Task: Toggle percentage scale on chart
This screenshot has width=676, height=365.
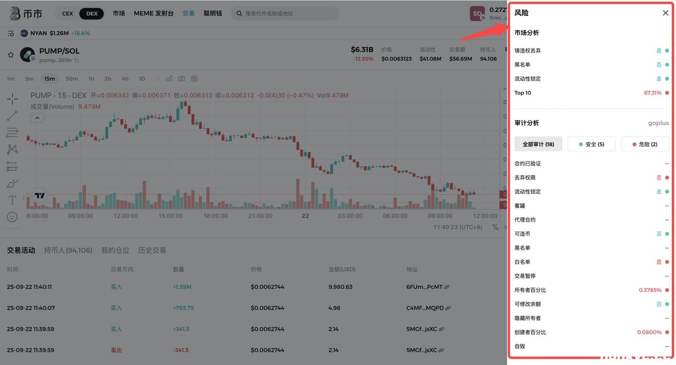Action: (495, 227)
